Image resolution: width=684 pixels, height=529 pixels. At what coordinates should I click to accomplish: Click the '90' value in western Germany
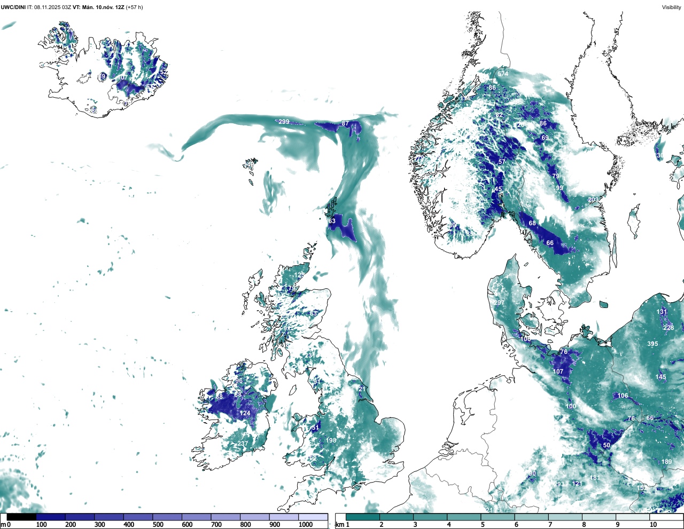click(x=532, y=473)
